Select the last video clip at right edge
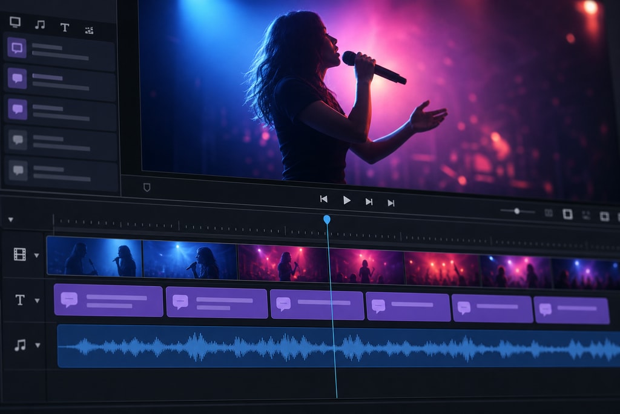Screen dimensions: 620x414 [x=586, y=274]
